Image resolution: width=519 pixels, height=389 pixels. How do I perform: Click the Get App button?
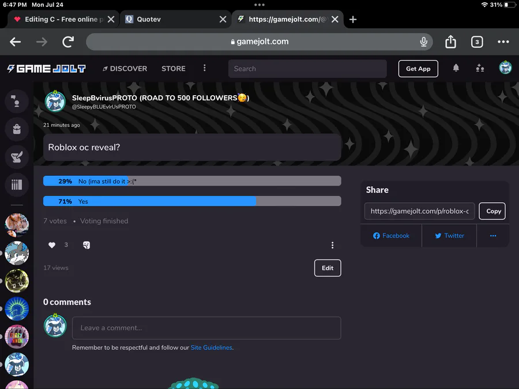[x=418, y=69]
